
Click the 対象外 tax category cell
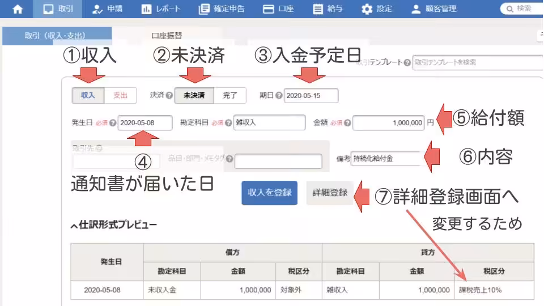[x=299, y=290]
